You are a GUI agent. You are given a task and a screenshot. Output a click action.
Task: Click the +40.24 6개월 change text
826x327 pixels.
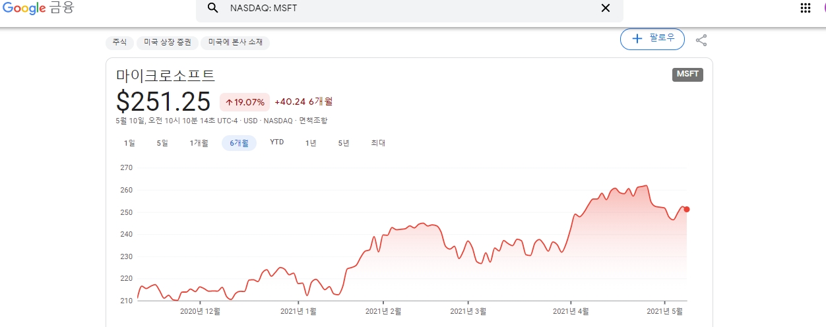pyautogui.click(x=303, y=102)
